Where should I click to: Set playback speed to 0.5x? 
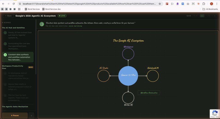[x=195, y=16]
